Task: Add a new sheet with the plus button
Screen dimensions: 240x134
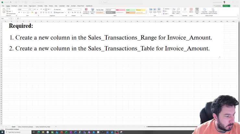Action: 56,127
